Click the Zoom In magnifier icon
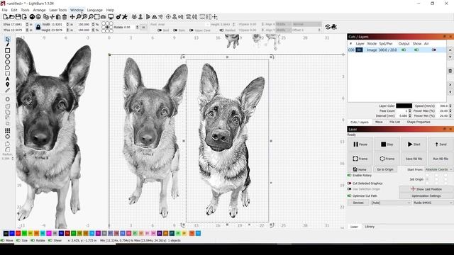 point(84,17)
